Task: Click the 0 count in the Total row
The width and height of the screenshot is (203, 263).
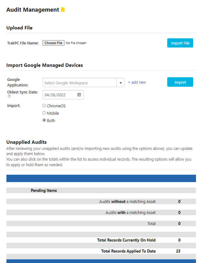Action: [x=179, y=223]
